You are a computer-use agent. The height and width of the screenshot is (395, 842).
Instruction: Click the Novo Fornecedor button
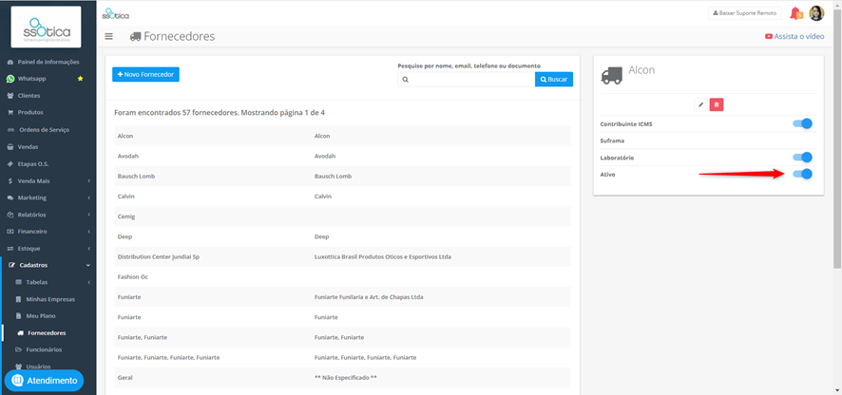click(145, 75)
